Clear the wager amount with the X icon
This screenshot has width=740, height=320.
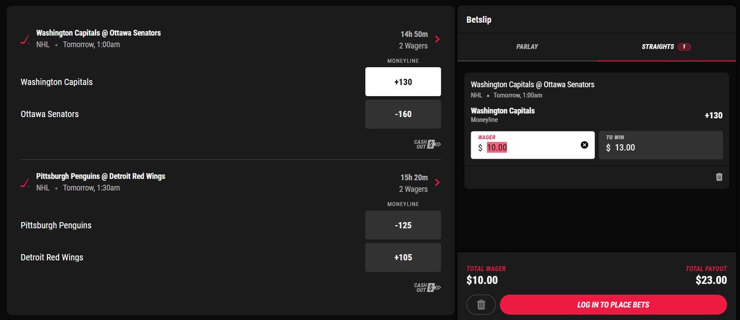tap(585, 145)
